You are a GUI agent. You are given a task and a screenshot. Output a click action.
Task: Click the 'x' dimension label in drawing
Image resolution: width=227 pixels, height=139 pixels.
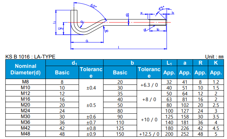tap(141, 13)
